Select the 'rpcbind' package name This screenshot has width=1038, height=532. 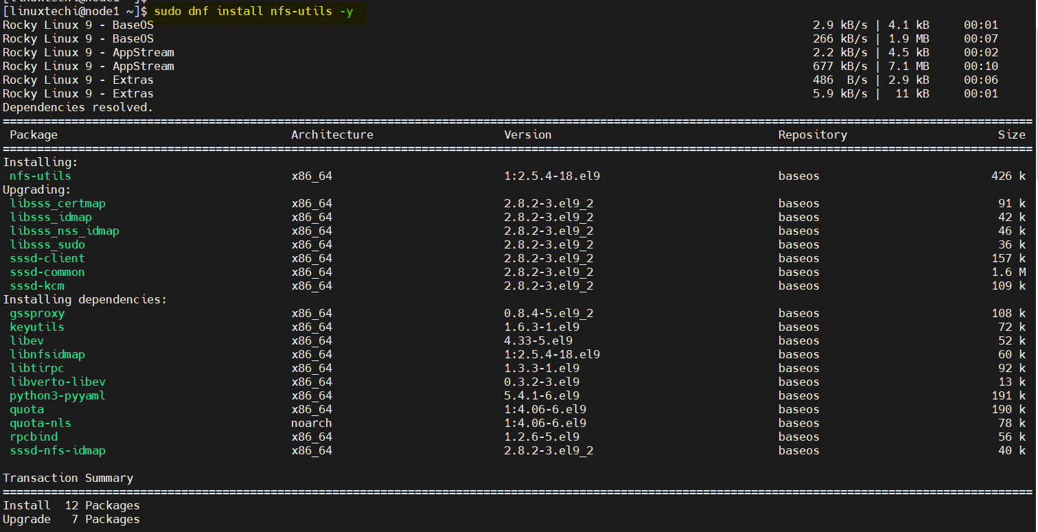[x=34, y=437]
